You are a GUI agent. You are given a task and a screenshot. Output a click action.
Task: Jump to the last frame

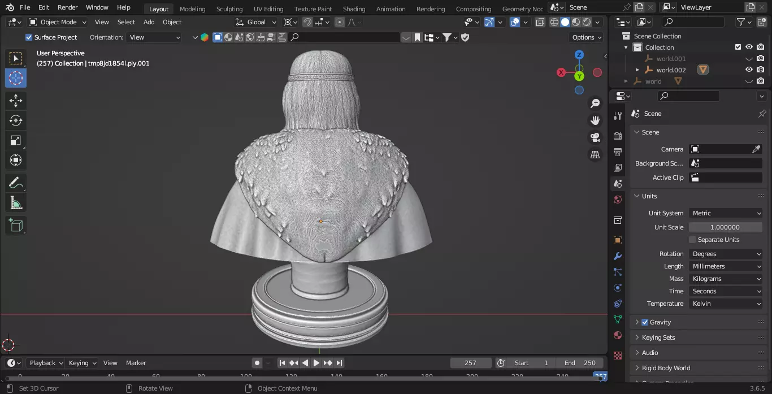[x=339, y=363]
